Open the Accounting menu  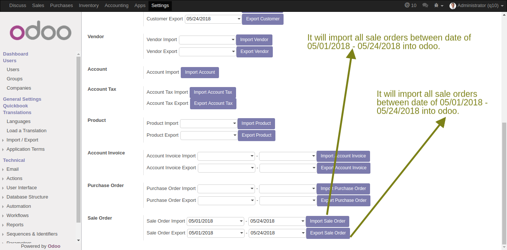pos(117,6)
